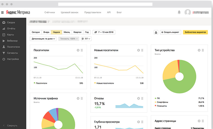This screenshot has height=129, width=213.
Task: Select the Год period
Action: pyautogui.click(x=87, y=32)
